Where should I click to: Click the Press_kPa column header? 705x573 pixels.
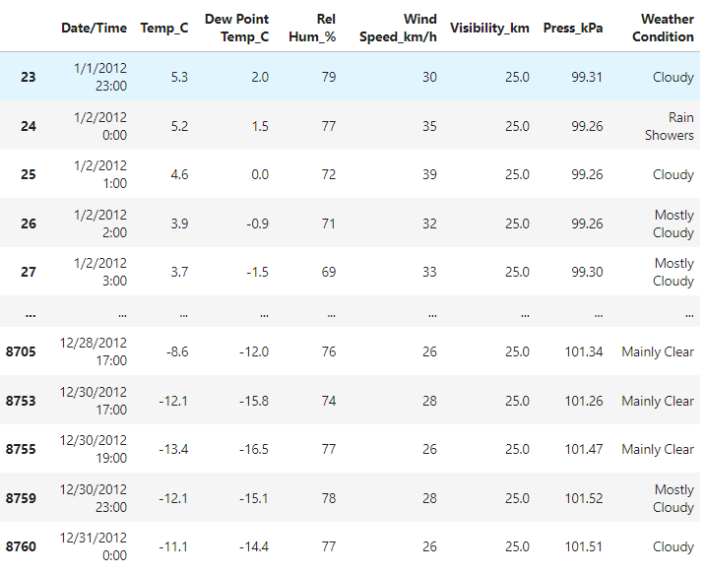pos(573,28)
